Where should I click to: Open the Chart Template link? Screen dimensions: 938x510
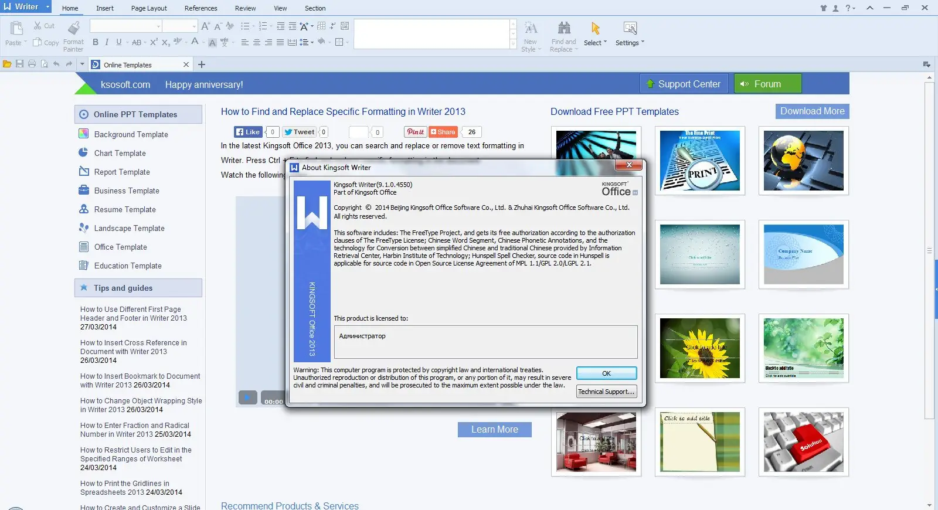coord(120,153)
